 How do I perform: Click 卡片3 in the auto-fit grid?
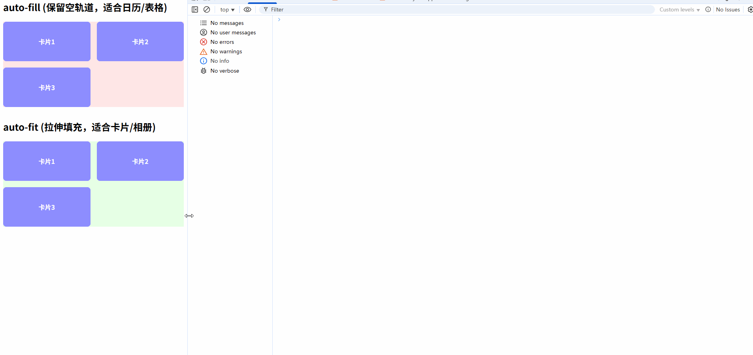click(47, 207)
